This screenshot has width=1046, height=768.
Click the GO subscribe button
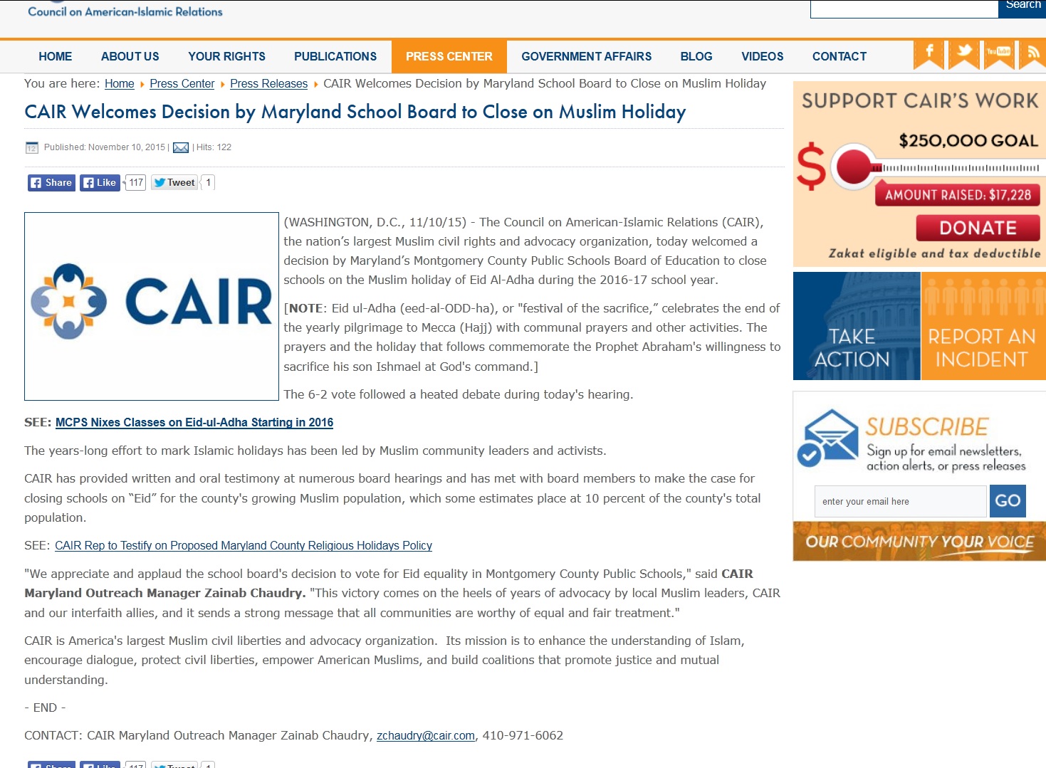click(1008, 501)
